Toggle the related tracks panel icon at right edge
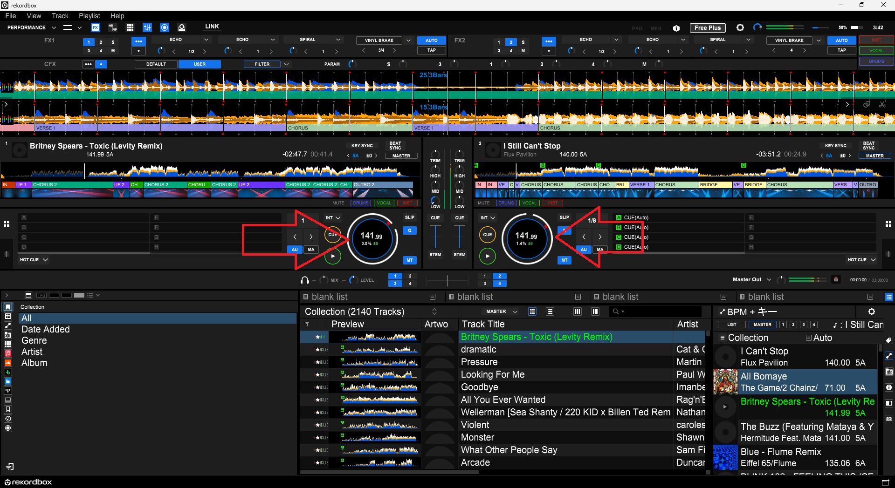 [889, 355]
